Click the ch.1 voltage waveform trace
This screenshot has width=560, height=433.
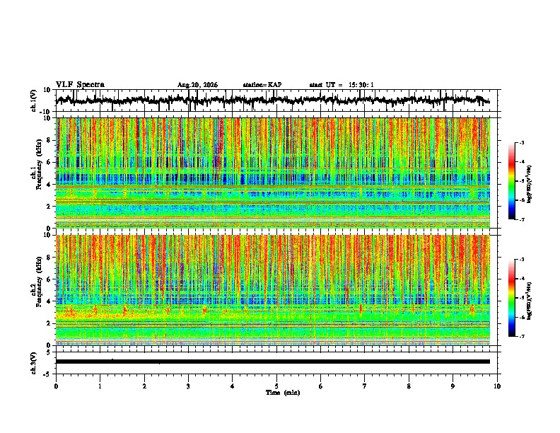coord(273,100)
